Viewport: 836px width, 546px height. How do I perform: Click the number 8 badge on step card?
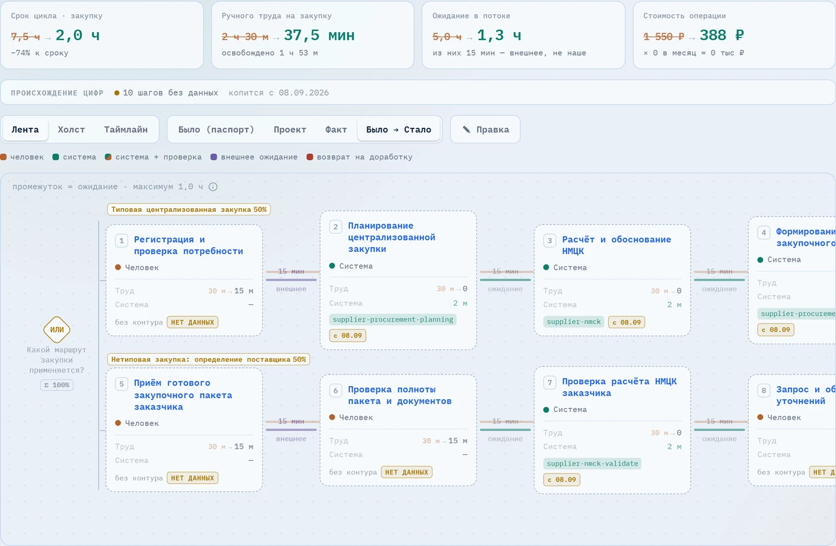pos(764,391)
